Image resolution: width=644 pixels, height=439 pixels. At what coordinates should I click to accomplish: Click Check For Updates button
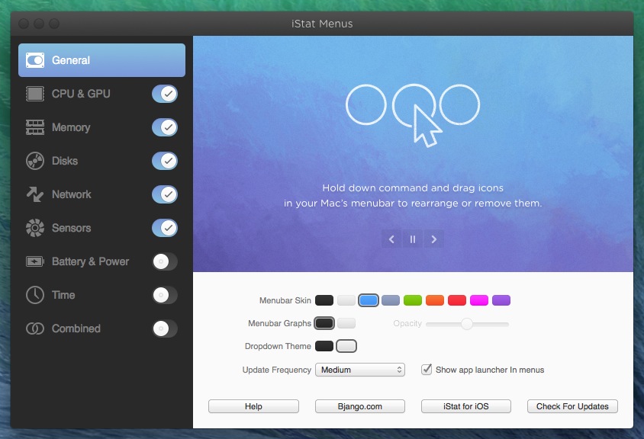(572, 406)
